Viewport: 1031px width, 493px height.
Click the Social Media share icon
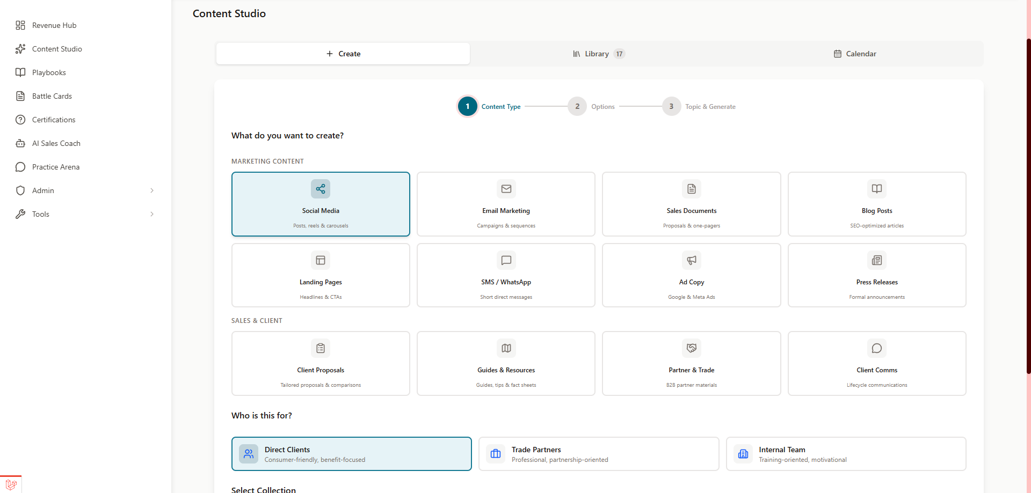[321, 189]
